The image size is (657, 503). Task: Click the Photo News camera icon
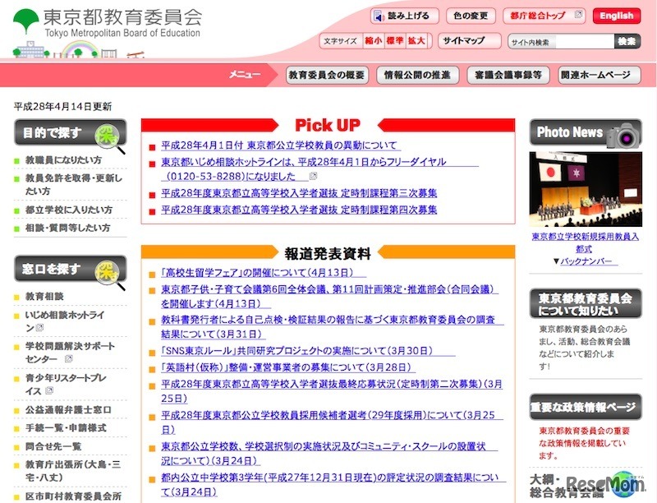tap(623, 135)
